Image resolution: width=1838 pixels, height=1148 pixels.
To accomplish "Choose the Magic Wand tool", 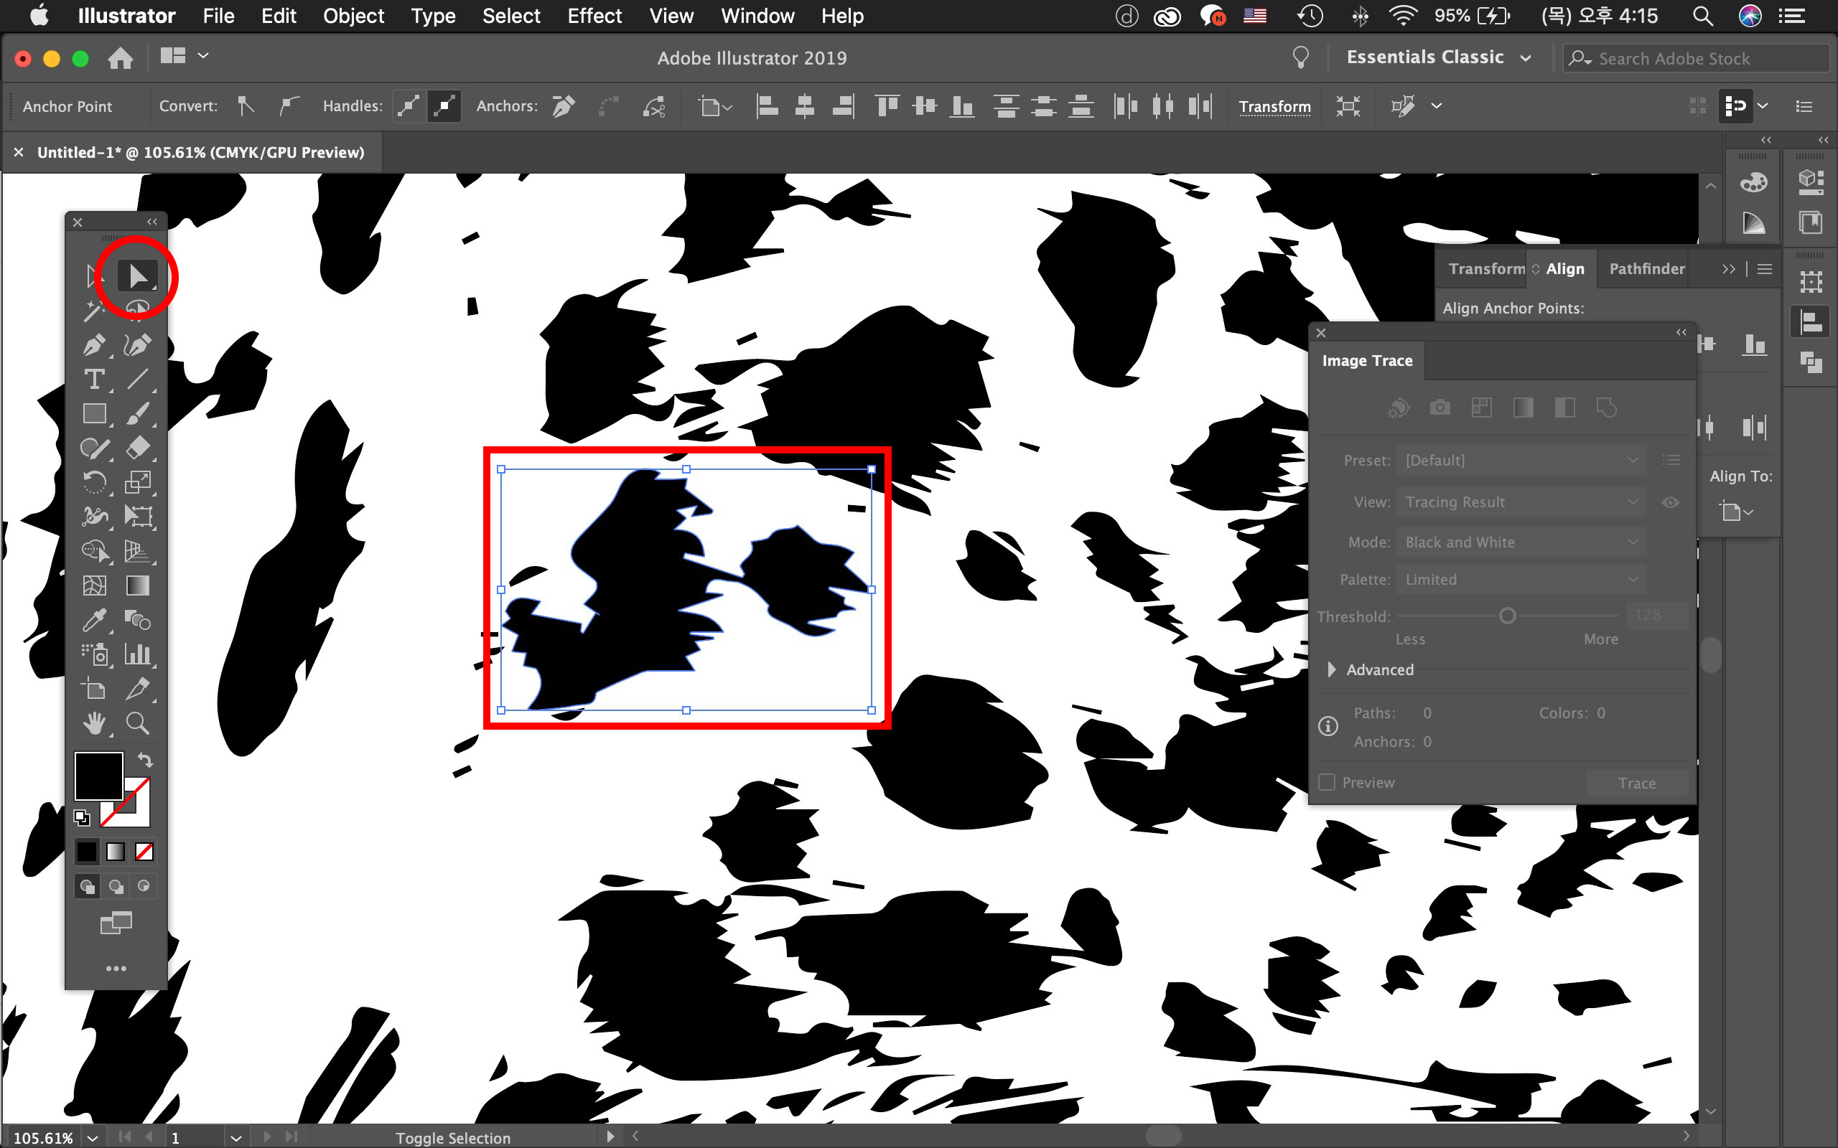I will 94,311.
